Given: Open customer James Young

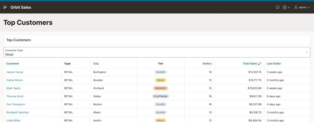Looking at the screenshot, I should (x=14, y=72).
